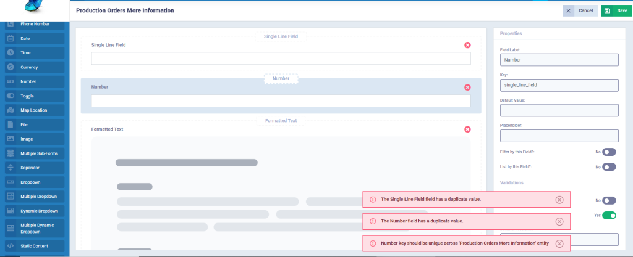Click the Map Location icon in sidebar
The width and height of the screenshot is (633, 257).
(x=11, y=110)
